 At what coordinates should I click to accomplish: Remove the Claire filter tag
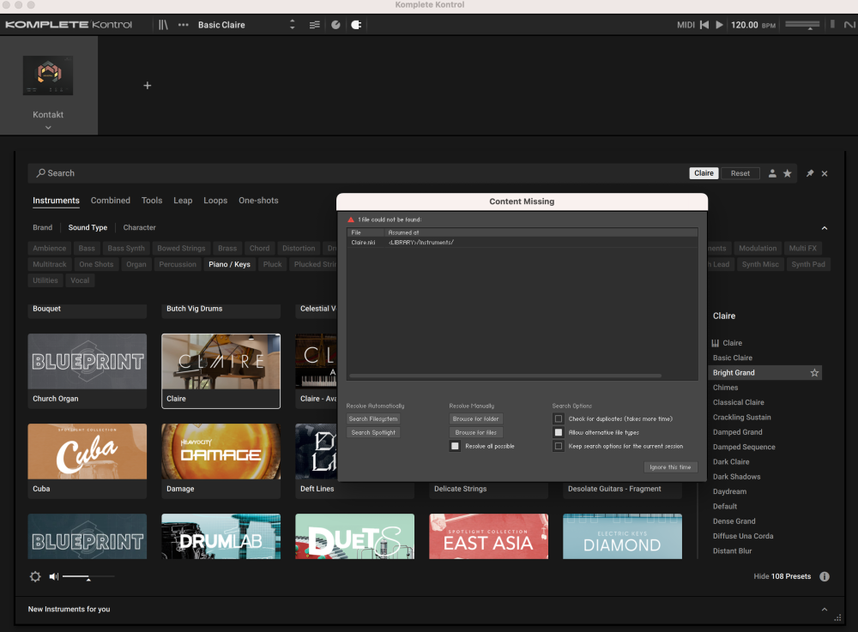click(704, 173)
